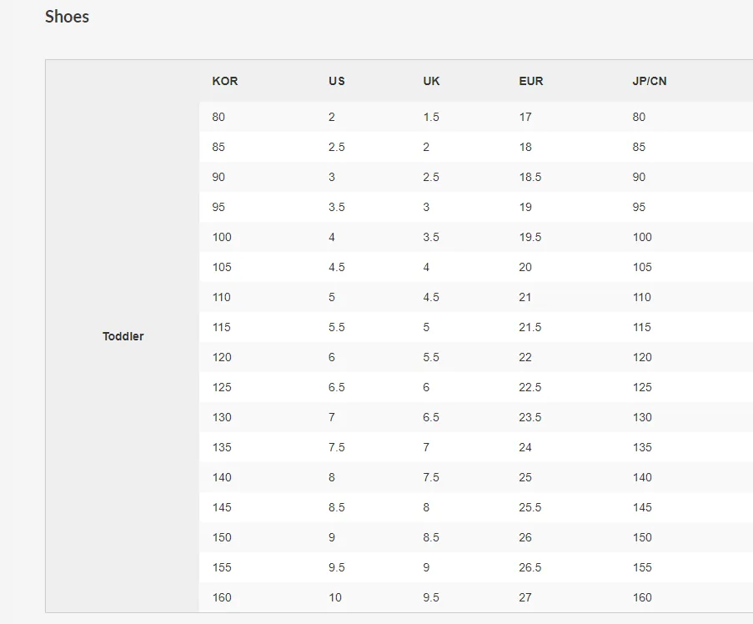Select EUR 23.5 cell
This screenshot has width=753, height=624.
pos(530,417)
